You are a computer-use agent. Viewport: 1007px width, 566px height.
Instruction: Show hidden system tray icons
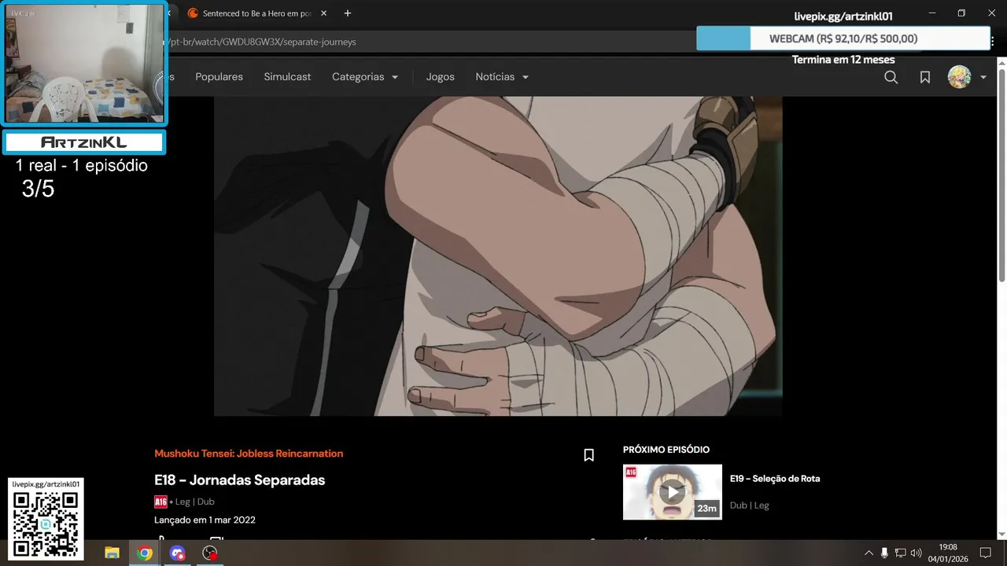pos(869,553)
